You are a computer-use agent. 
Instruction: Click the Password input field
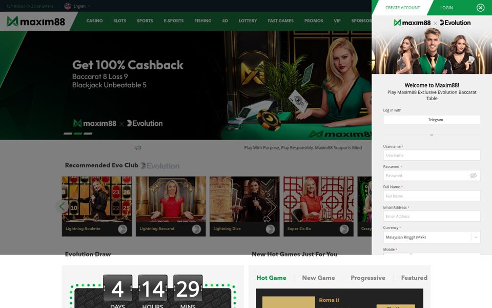[432, 176]
